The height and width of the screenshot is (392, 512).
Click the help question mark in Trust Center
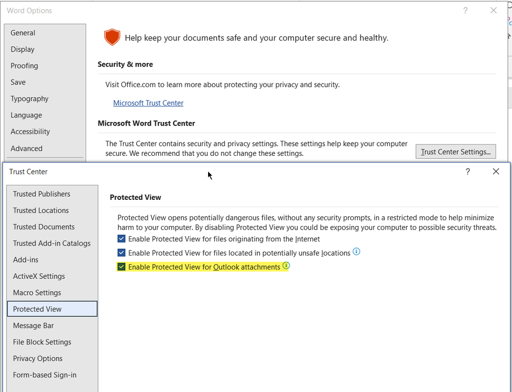(x=467, y=171)
